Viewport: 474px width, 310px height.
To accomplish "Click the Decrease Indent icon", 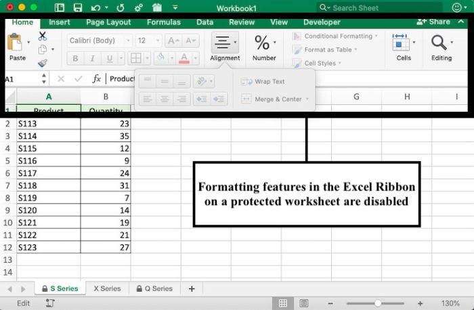I will [x=202, y=99].
